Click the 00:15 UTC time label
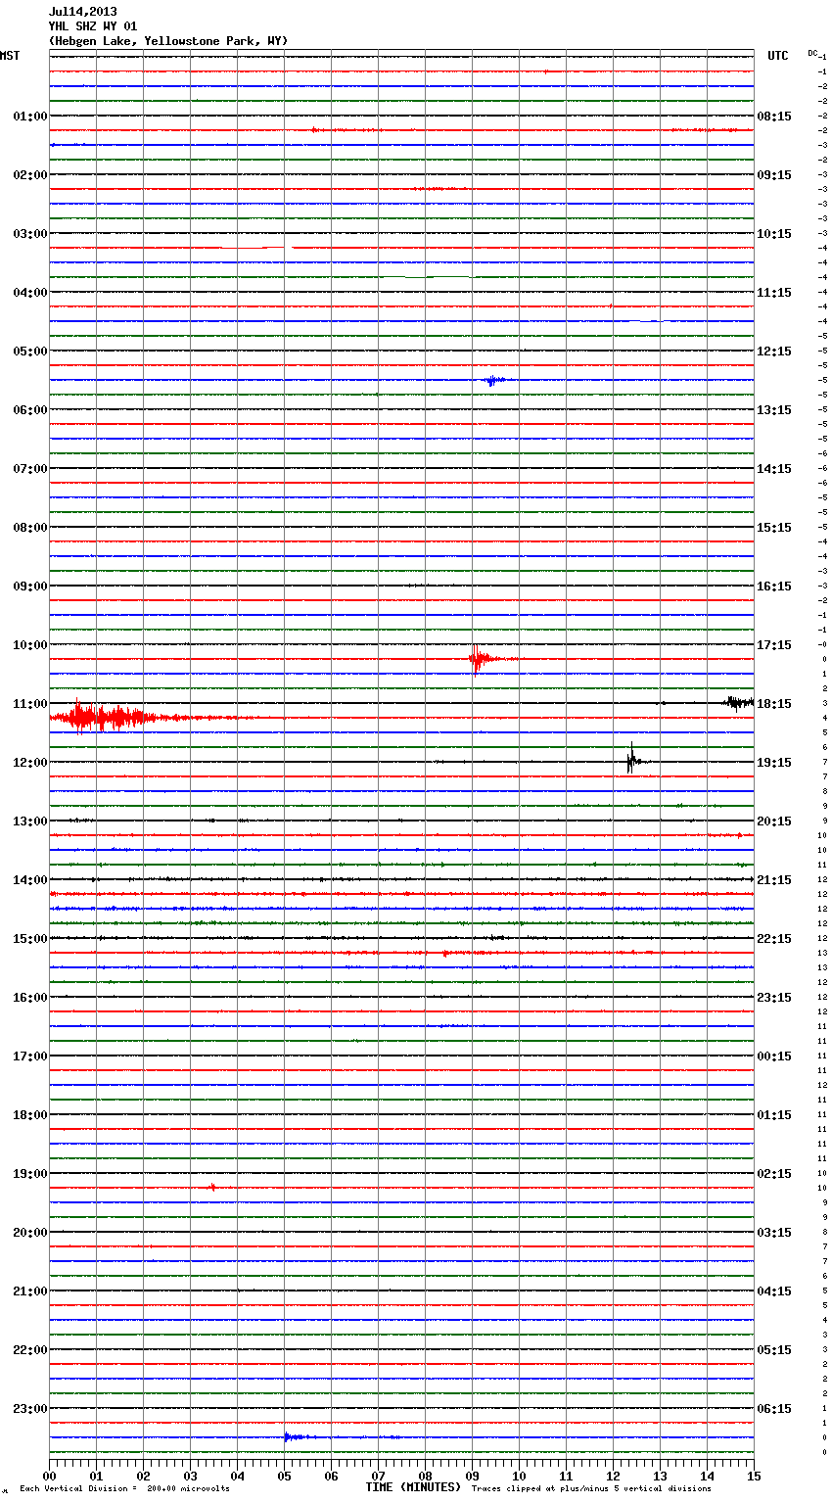The width and height of the screenshot is (832, 1502). 774,1056
